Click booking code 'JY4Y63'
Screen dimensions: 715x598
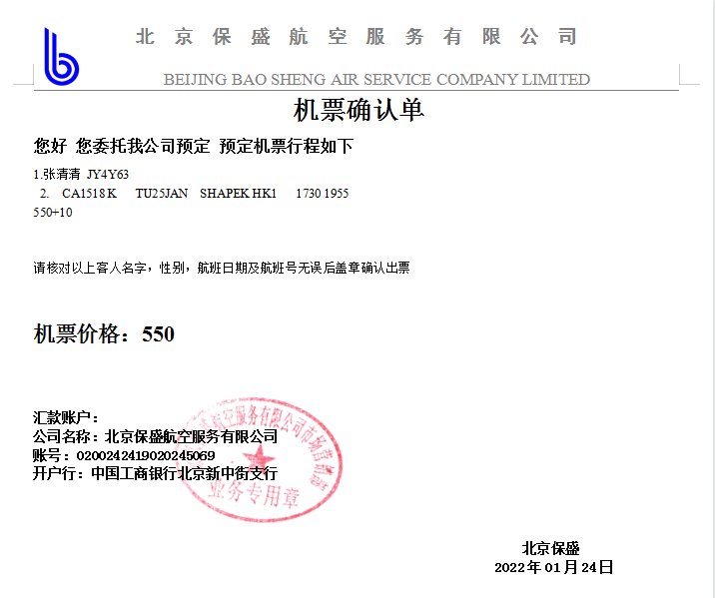pyautogui.click(x=108, y=175)
